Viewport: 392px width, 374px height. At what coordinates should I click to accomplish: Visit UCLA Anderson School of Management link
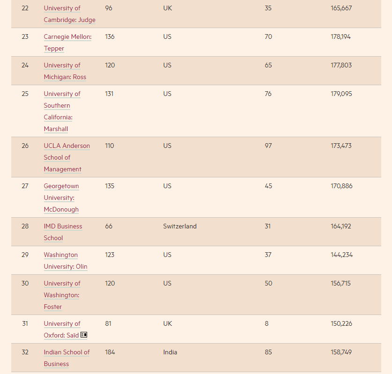tap(67, 157)
